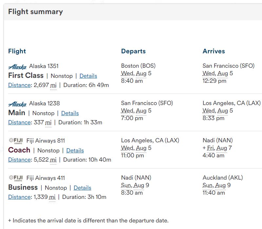Screen dimensions: 262x229
Task: Click the Flight summary heading
Action: pos(35,12)
